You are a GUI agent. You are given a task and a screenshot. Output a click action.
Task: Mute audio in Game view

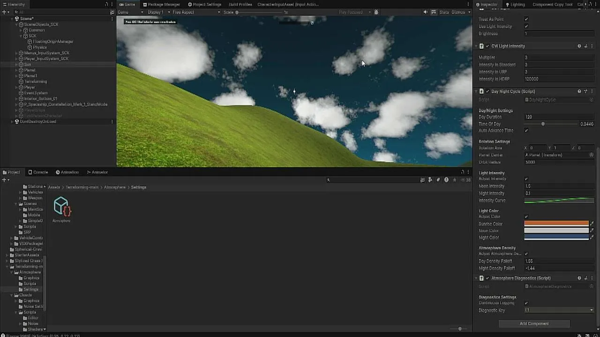pyautogui.click(x=426, y=12)
